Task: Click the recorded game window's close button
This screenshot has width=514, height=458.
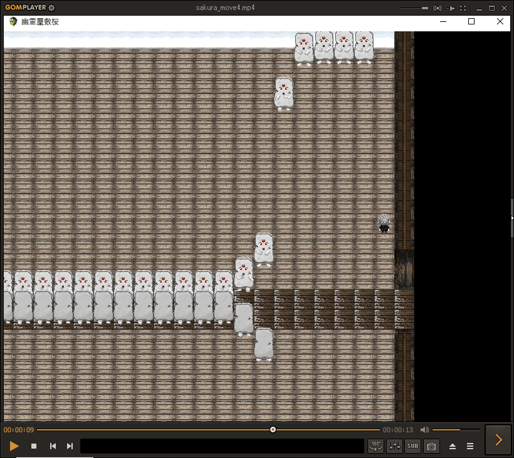Action: click(x=500, y=21)
